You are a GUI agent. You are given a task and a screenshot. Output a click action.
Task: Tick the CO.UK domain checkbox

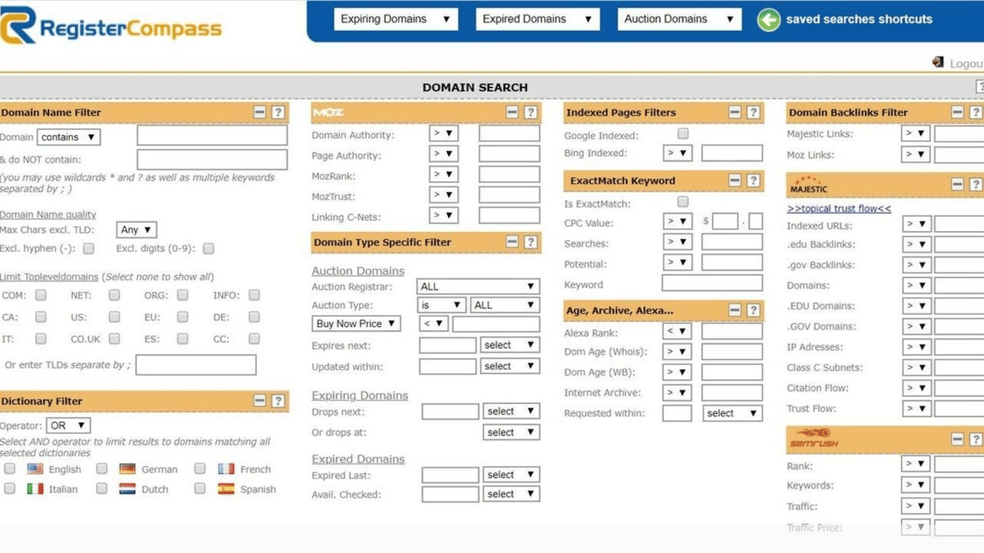pyautogui.click(x=115, y=338)
